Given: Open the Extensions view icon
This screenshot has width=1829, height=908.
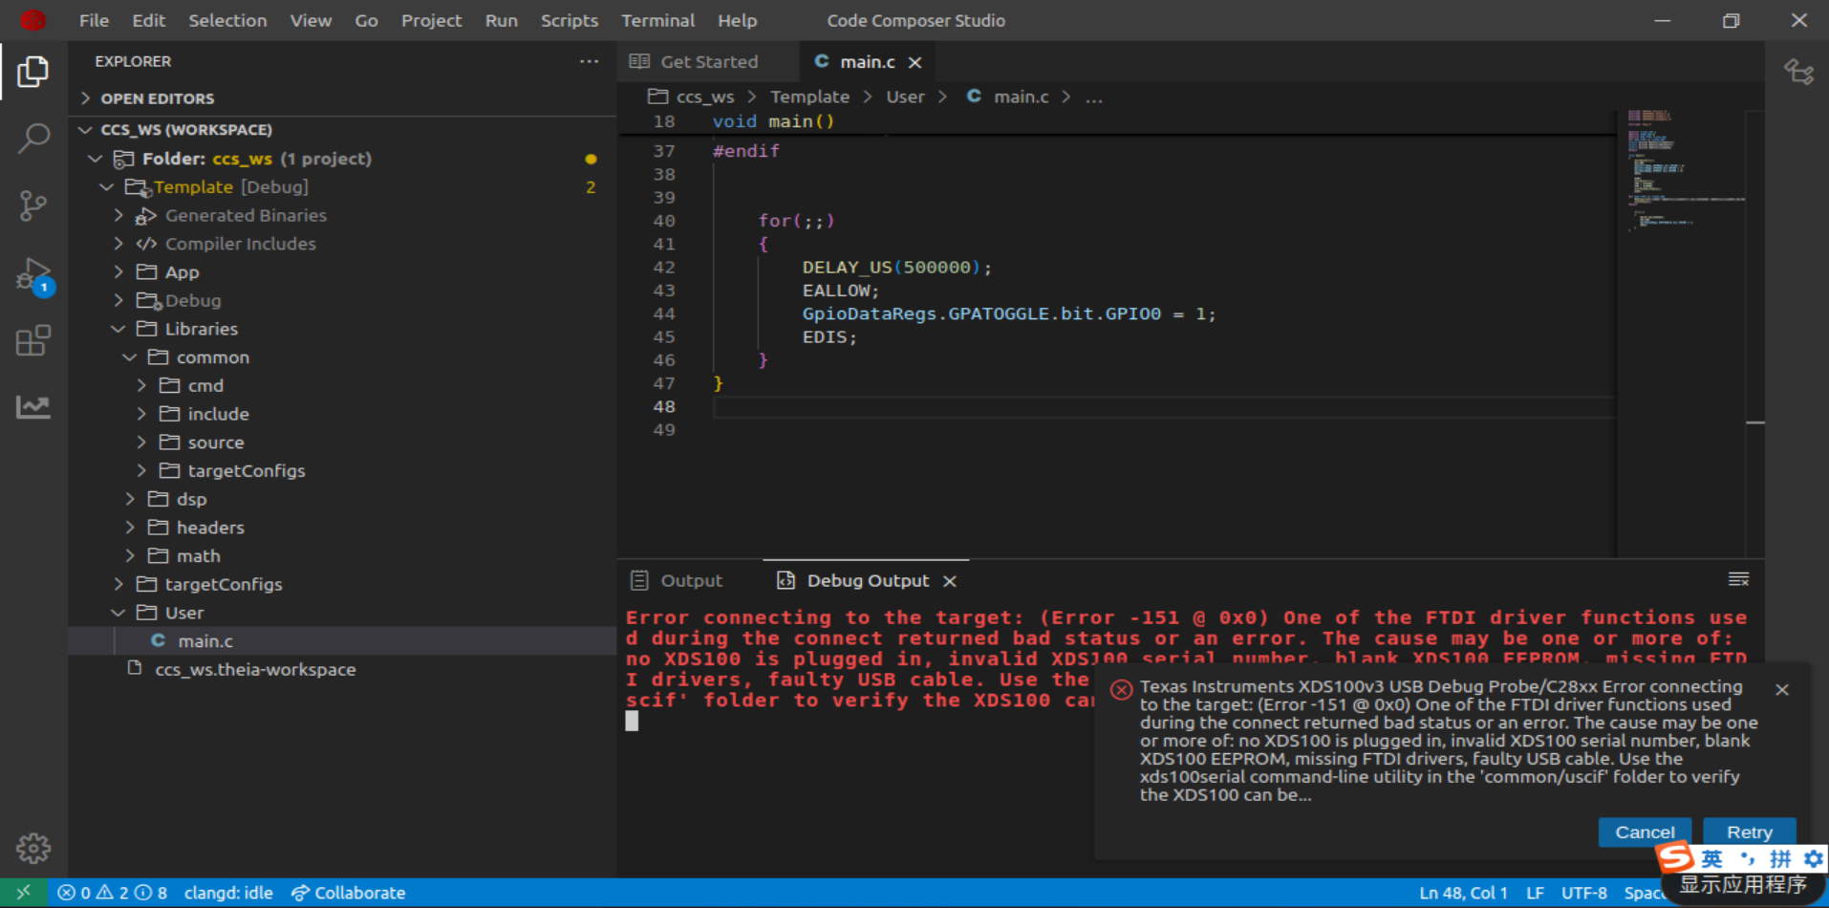Looking at the screenshot, I should click(x=33, y=340).
